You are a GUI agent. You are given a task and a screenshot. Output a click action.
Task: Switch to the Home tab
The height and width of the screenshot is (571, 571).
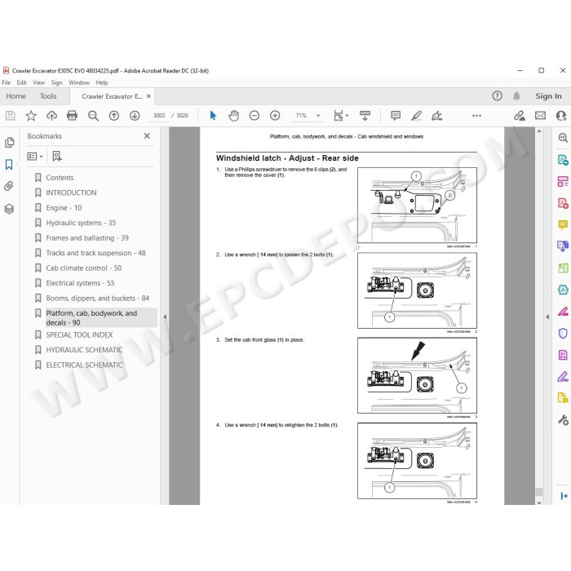coord(16,96)
